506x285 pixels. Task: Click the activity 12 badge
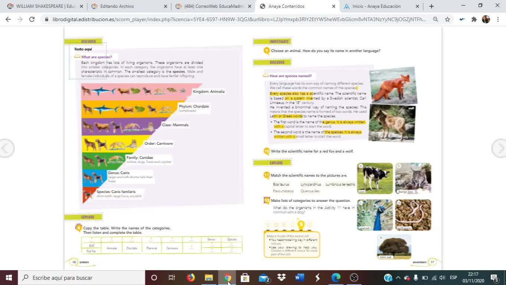[267, 200]
